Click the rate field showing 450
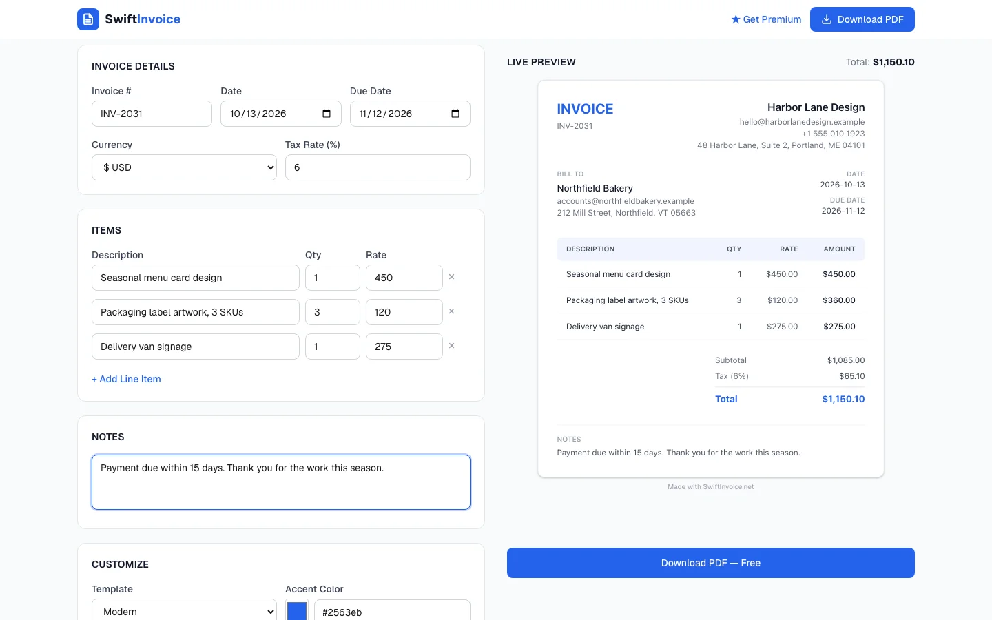This screenshot has height=620, width=992. [404, 278]
